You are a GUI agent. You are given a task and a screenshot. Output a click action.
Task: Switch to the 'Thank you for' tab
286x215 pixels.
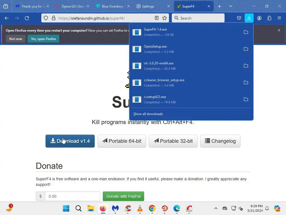pos(32,6)
